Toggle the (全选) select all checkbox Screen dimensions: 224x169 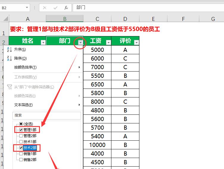[21, 124]
